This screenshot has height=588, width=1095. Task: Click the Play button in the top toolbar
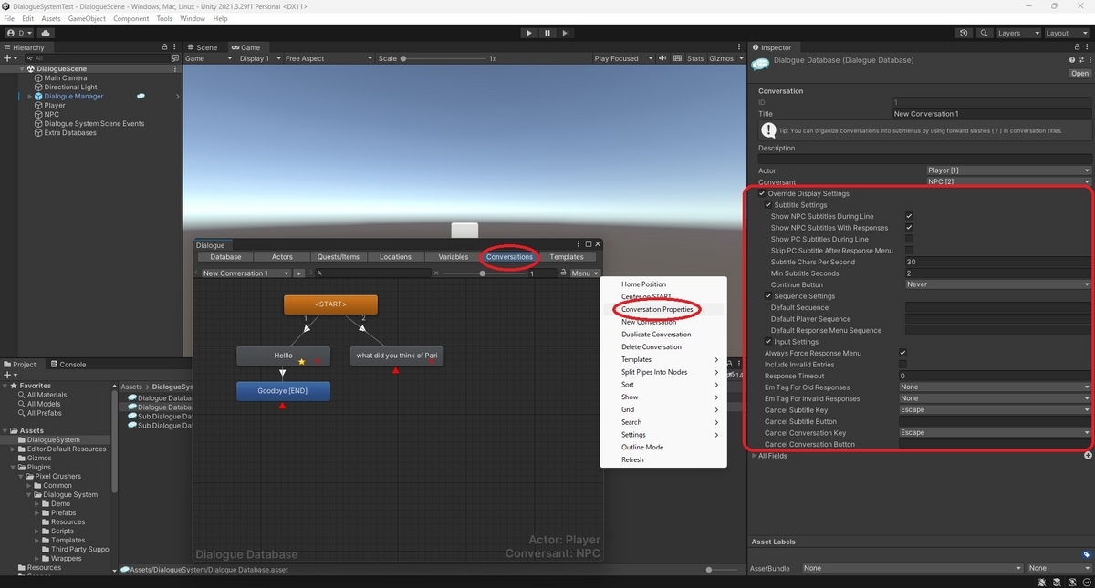pos(528,33)
